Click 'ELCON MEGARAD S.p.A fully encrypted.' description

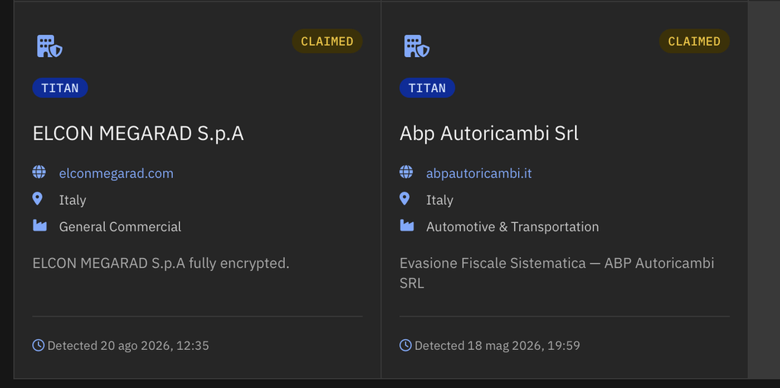(x=161, y=263)
